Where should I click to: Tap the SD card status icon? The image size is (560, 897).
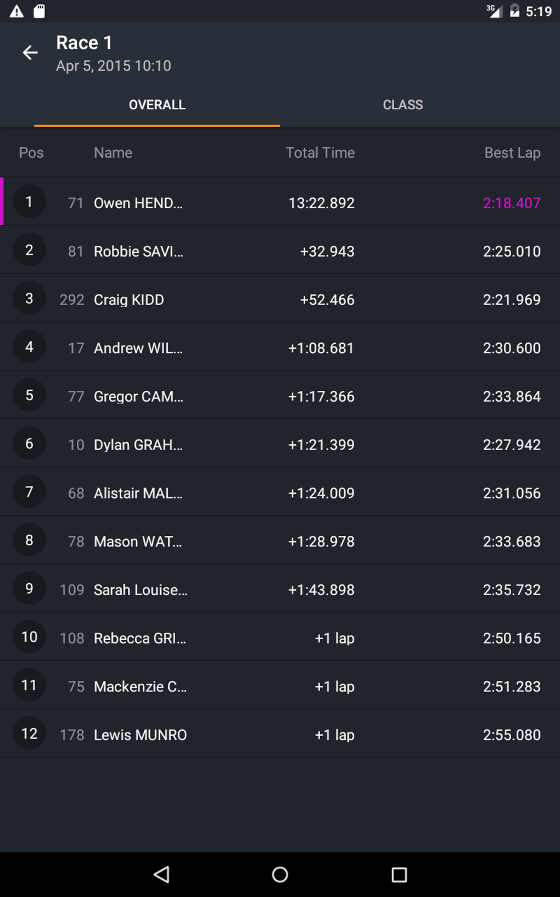[x=40, y=11]
